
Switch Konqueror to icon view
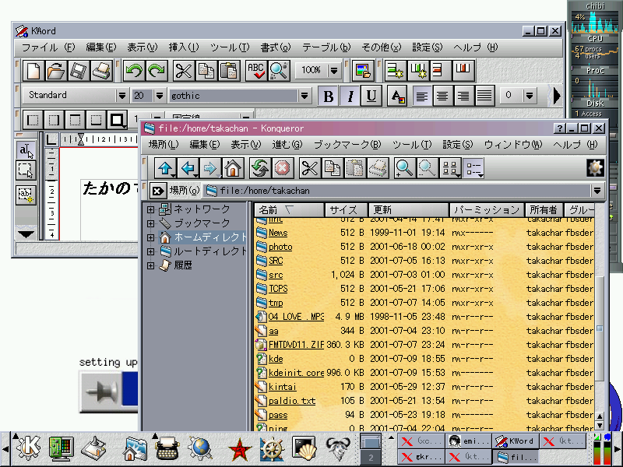click(451, 168)
